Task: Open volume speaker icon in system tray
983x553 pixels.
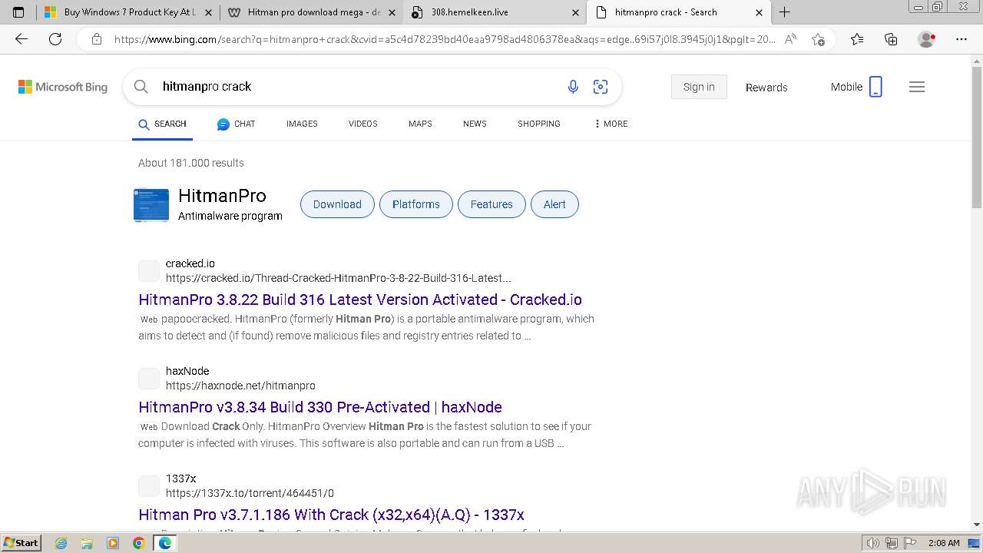Action: click(x=873, y=543)
